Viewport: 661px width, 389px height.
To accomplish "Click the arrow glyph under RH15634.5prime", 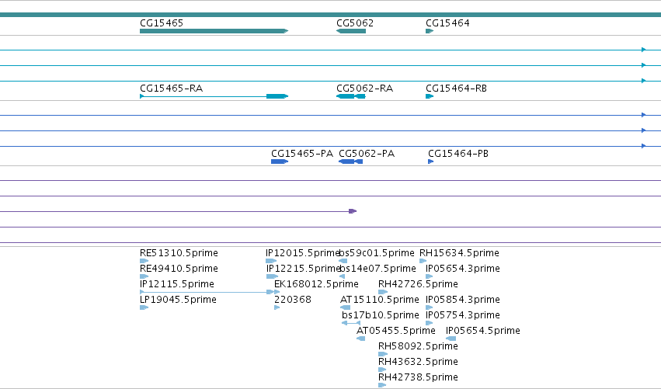I will (423, 261).
